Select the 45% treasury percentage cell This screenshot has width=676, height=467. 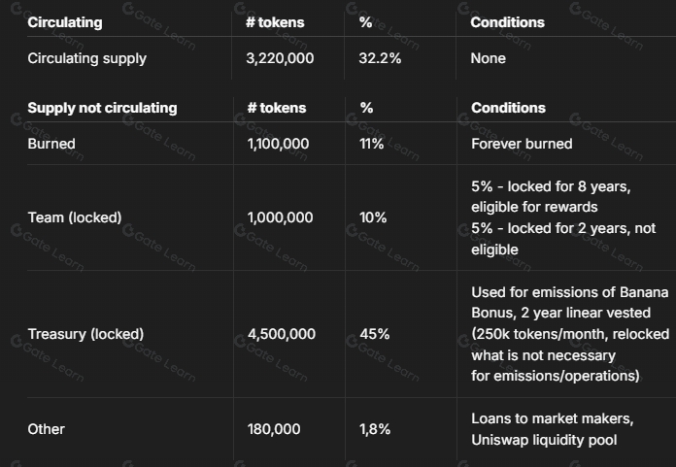[375, 334]
